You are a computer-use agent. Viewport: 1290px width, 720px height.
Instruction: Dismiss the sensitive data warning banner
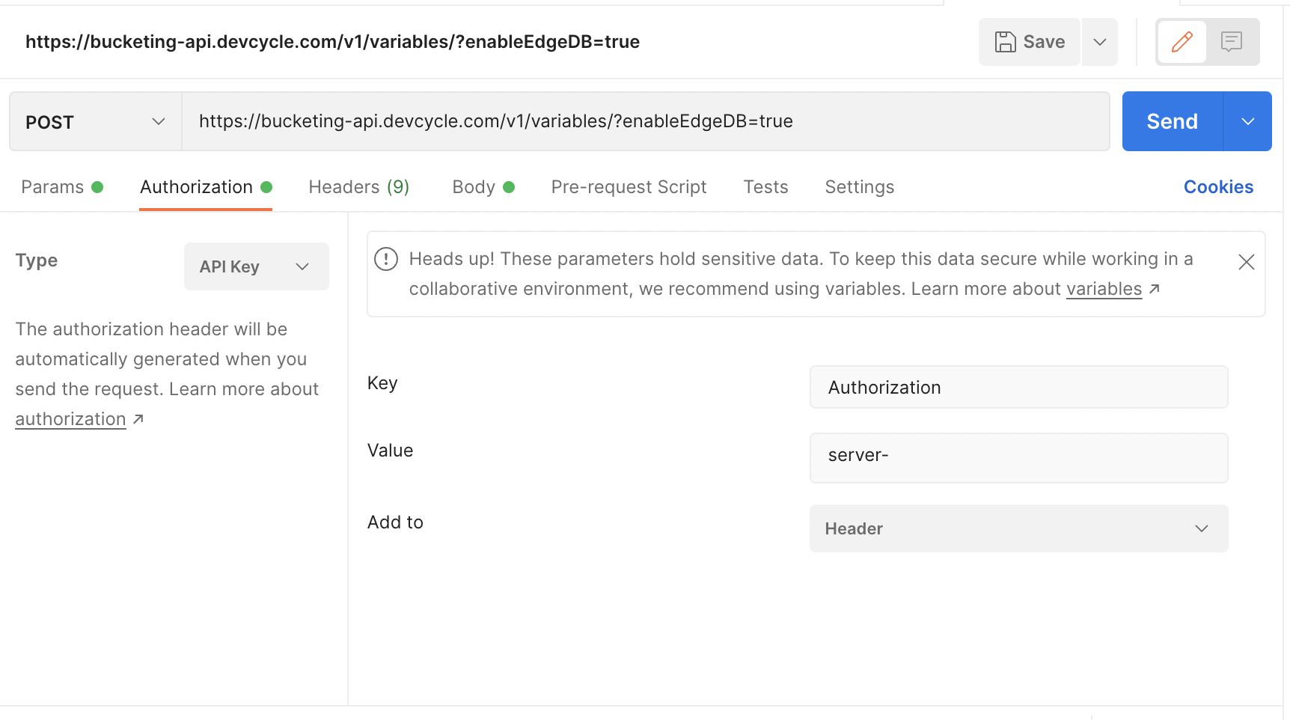[1246, 262]
